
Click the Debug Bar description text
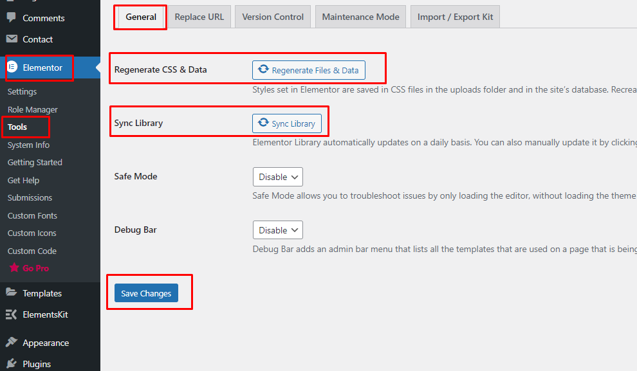(445, 249)
